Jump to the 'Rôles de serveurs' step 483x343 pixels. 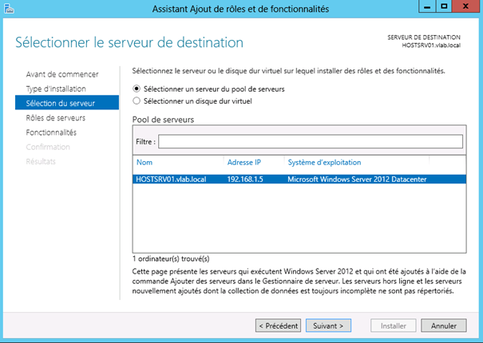(x=55, y=117)
